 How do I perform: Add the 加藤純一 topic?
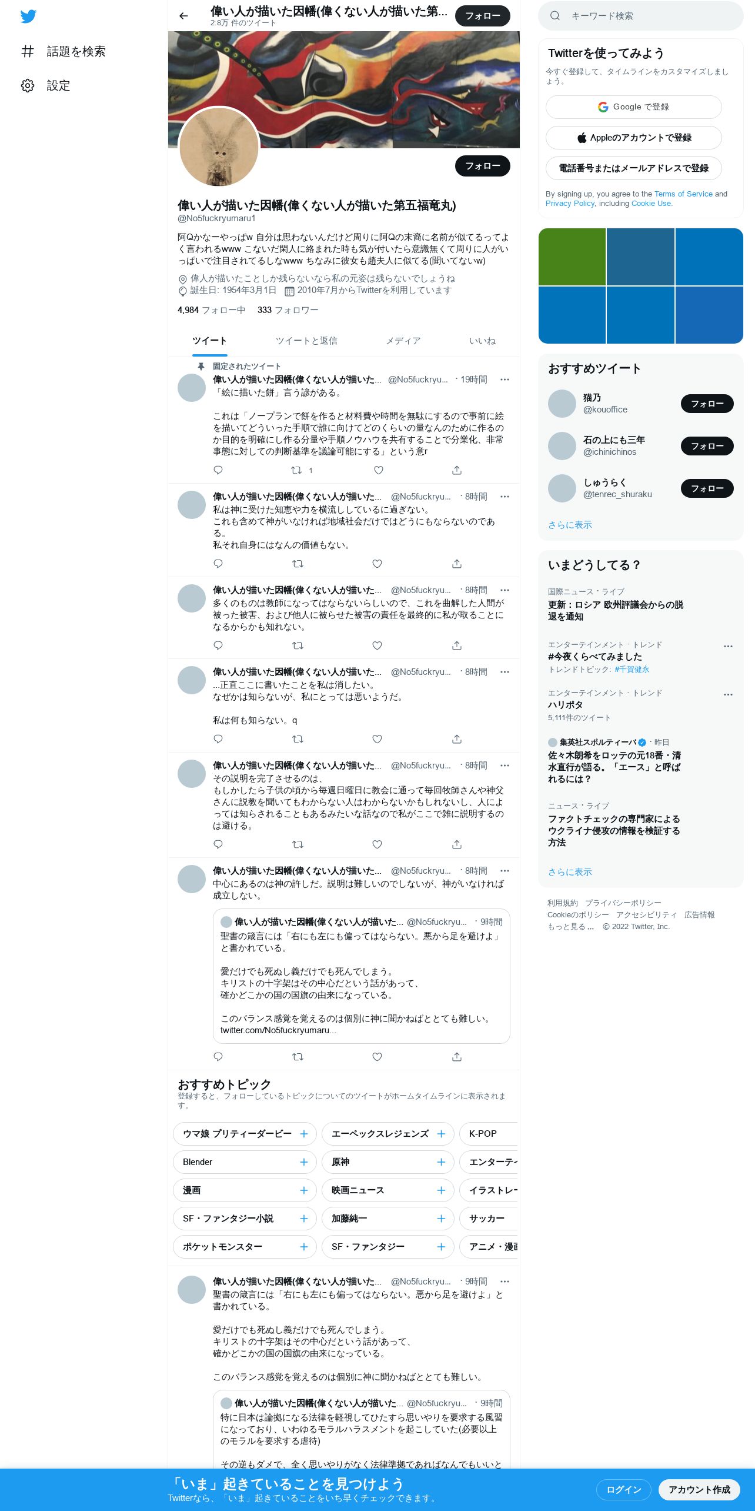pos(442,1219)
